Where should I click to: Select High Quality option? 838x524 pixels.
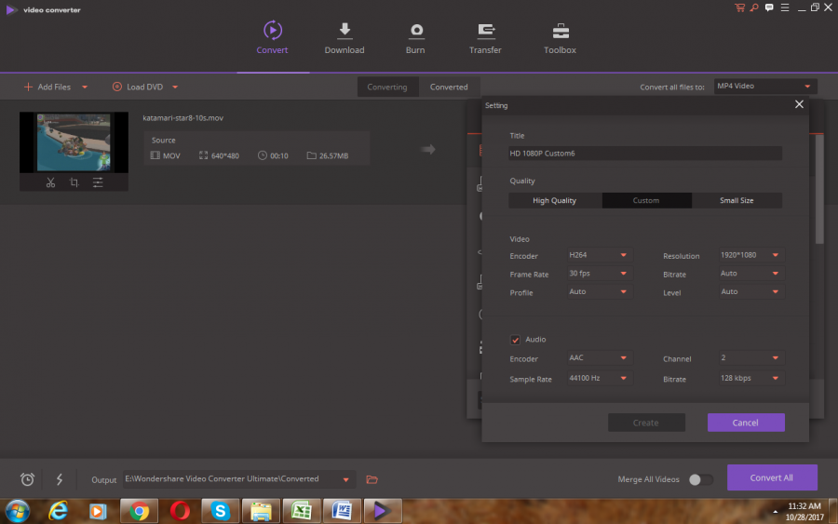click(x=555, y=200)
